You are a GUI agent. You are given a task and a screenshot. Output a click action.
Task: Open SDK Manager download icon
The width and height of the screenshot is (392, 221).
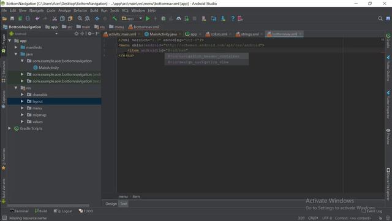pyautogui.click(x=223, y=18)
